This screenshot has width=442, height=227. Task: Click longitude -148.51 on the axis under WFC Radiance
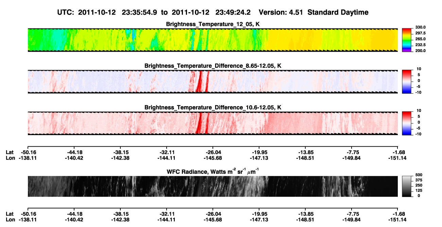click(305, 219)
